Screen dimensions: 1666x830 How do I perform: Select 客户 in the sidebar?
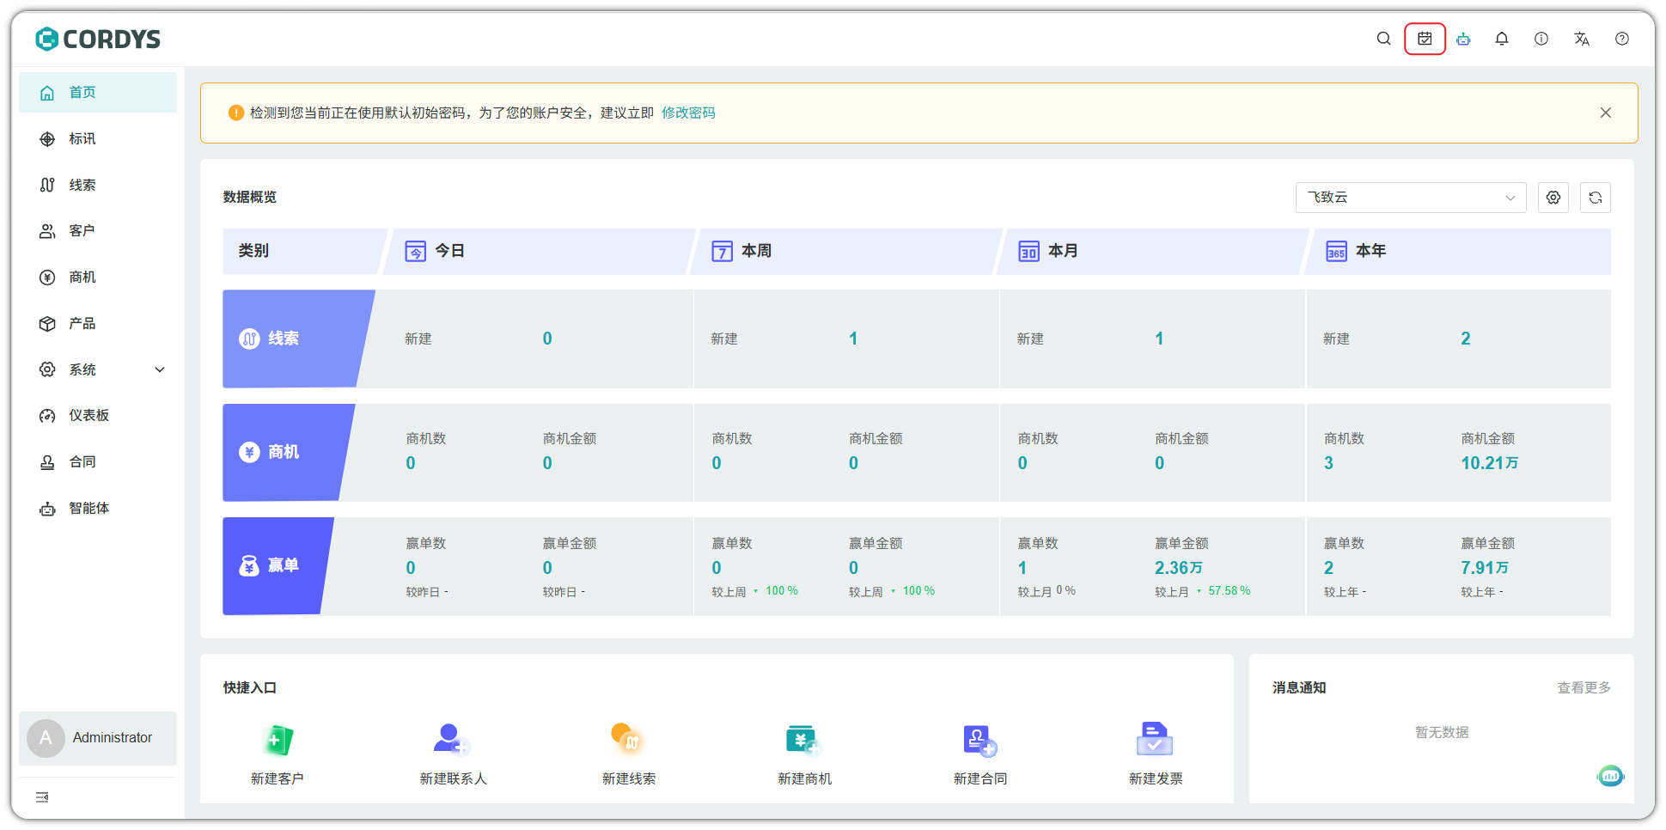coord(82,230)
